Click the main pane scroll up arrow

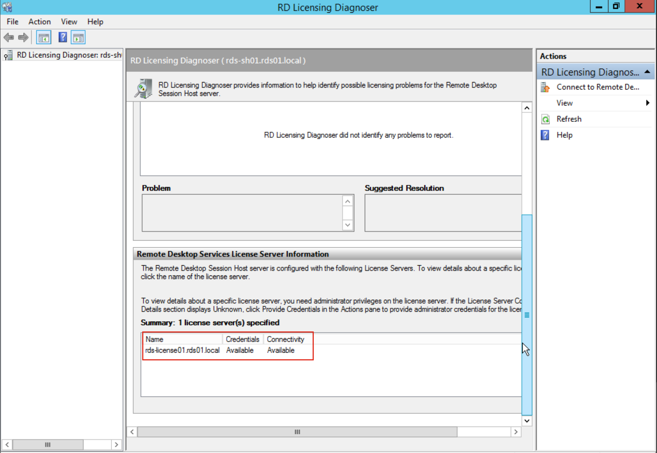point(527,108)
